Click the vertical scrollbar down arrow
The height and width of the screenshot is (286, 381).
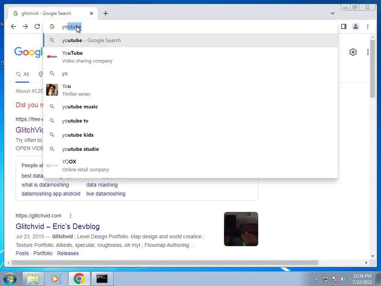pyautogui.click(x=372, y=256)
